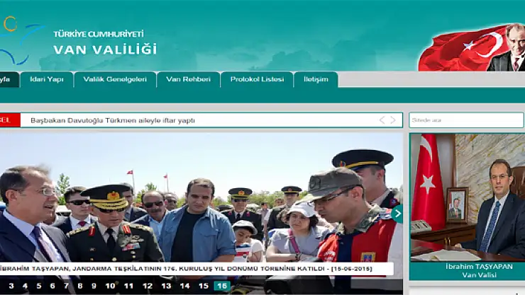Jump to slide number 12
Viewport: 525px width, 295px height.
pyautogui.click(x=148, y=286)
